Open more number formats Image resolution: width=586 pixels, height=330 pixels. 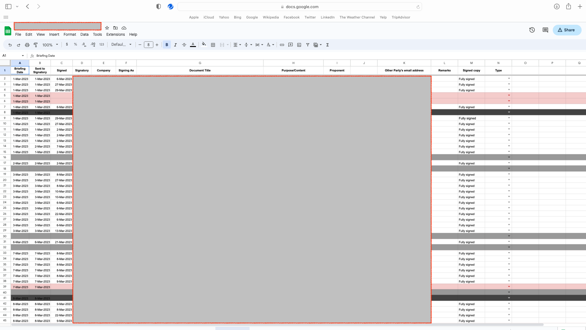click(102, 45)
